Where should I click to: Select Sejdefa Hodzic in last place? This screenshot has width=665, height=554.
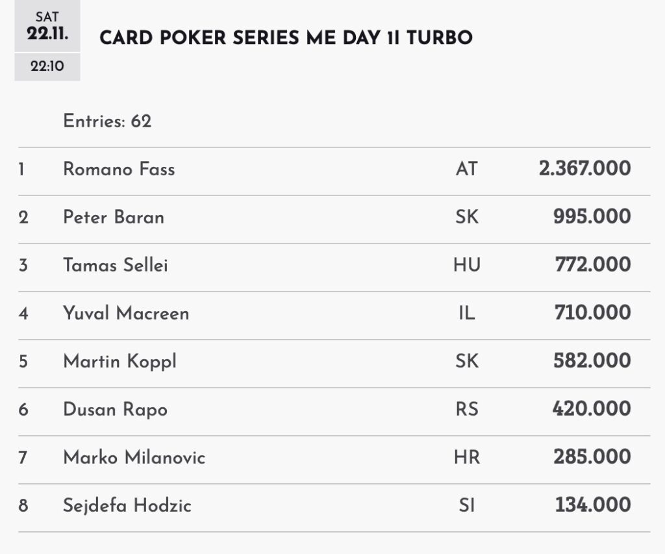click(127, 505)
